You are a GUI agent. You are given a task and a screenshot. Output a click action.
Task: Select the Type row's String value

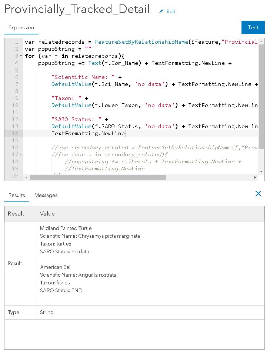pyautogui.click(x=47, y=312)
